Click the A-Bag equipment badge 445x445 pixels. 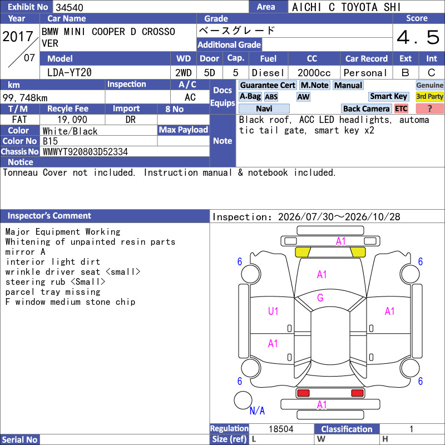coord(250,97)
